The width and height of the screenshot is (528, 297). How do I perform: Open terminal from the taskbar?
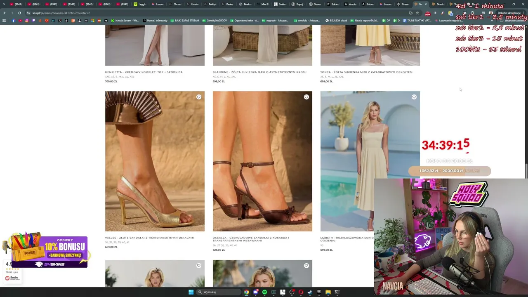337,292
